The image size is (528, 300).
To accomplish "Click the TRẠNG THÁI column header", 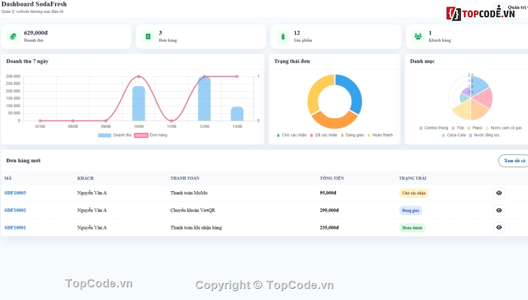I will [x=412, y=178].
